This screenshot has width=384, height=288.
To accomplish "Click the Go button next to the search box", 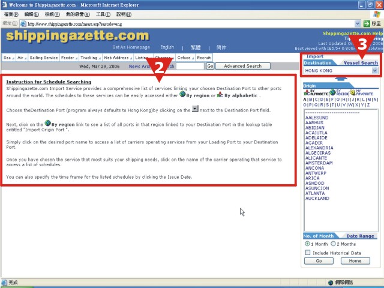I will click(x=210, y=66).
